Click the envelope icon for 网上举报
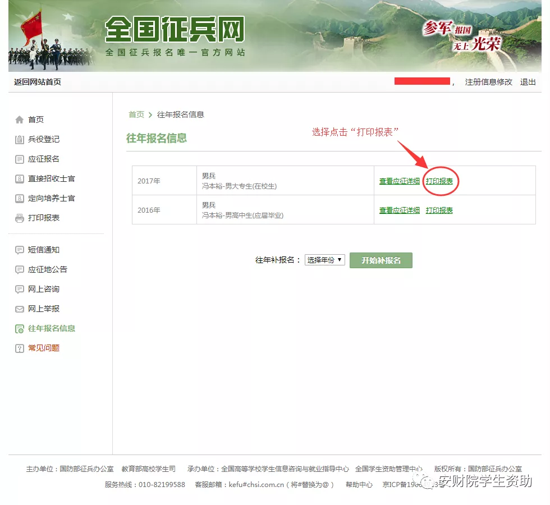This screenshot has height=505, width=550. [x=20, y=309]
